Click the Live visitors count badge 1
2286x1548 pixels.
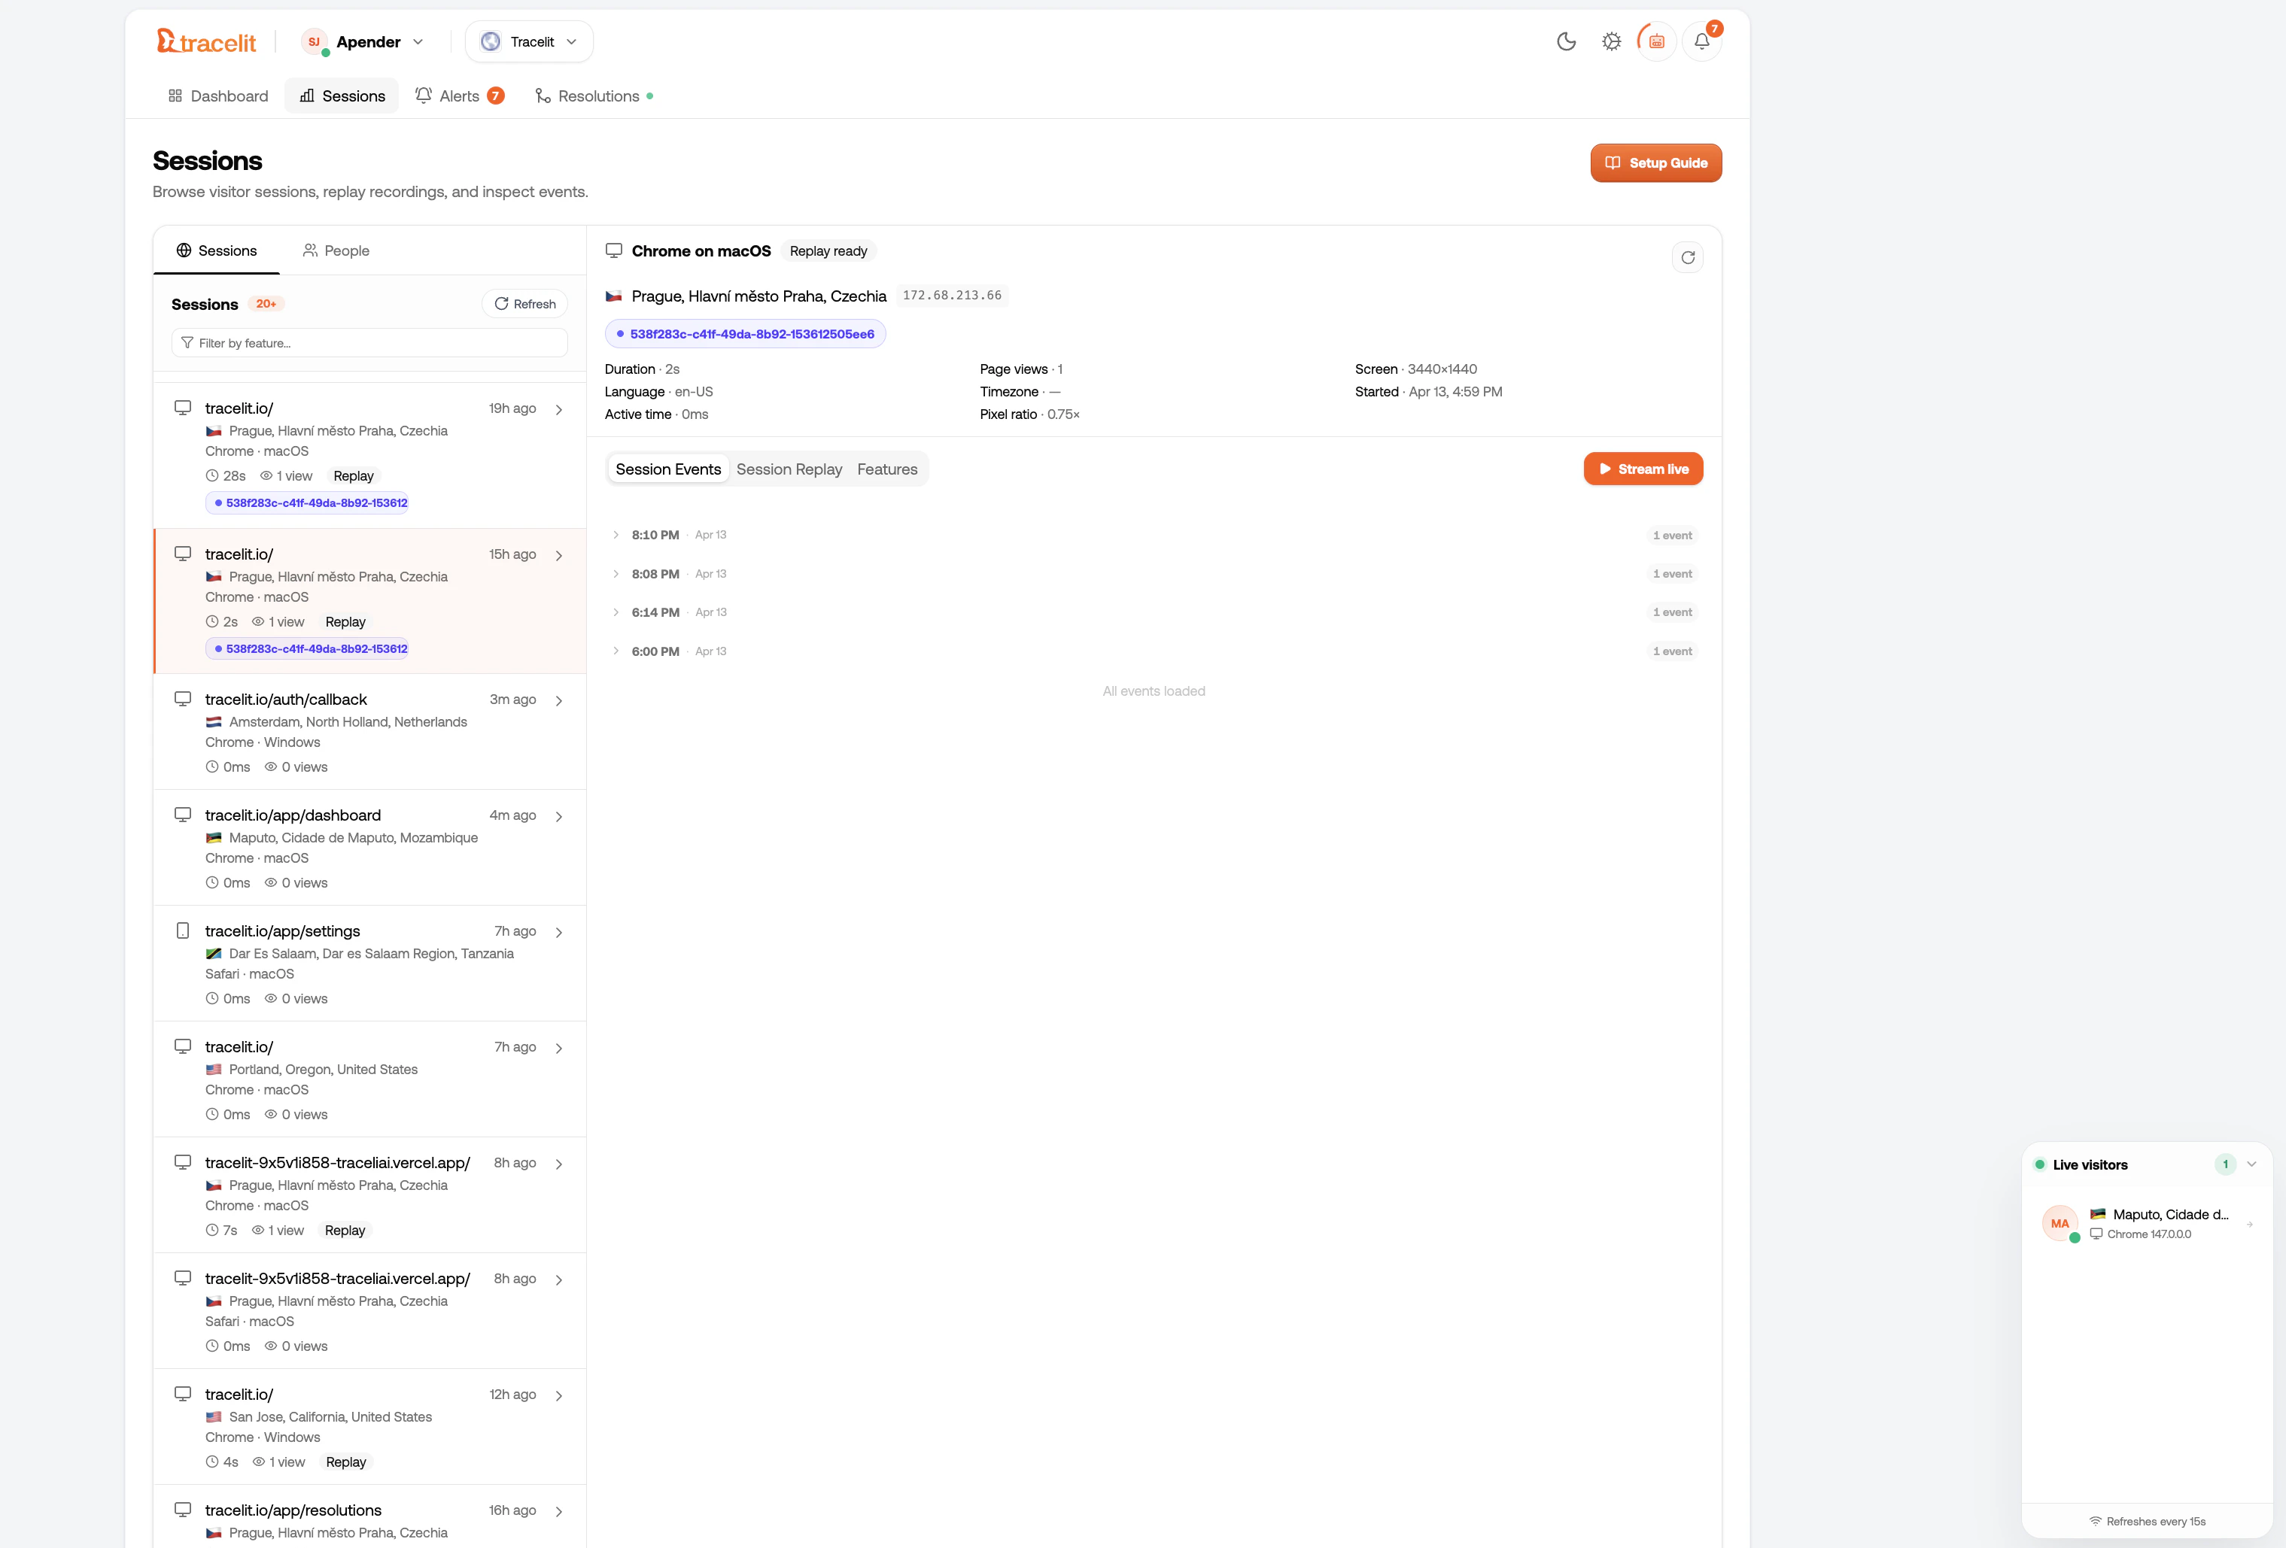2225,1164
